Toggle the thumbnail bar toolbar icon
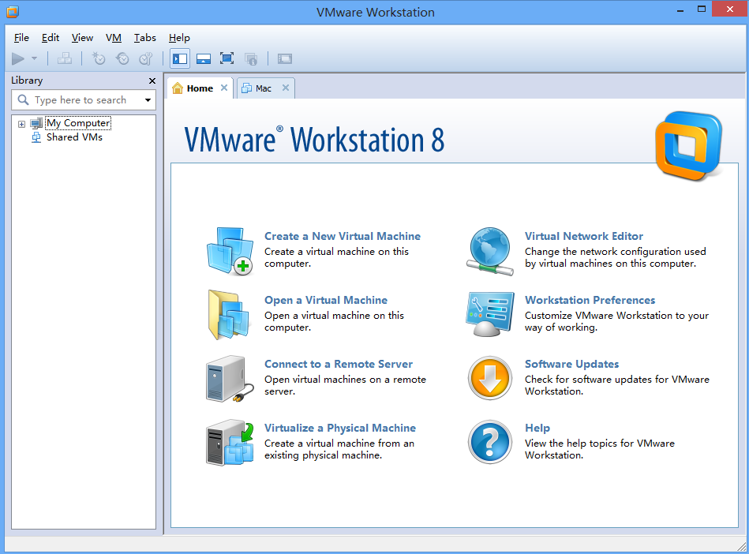This screenshot has width=749, height=554. tap(204, 58)
